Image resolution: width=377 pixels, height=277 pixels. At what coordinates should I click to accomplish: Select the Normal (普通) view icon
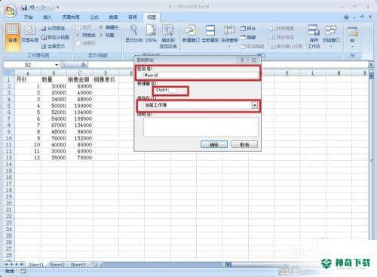click(13, 37)
